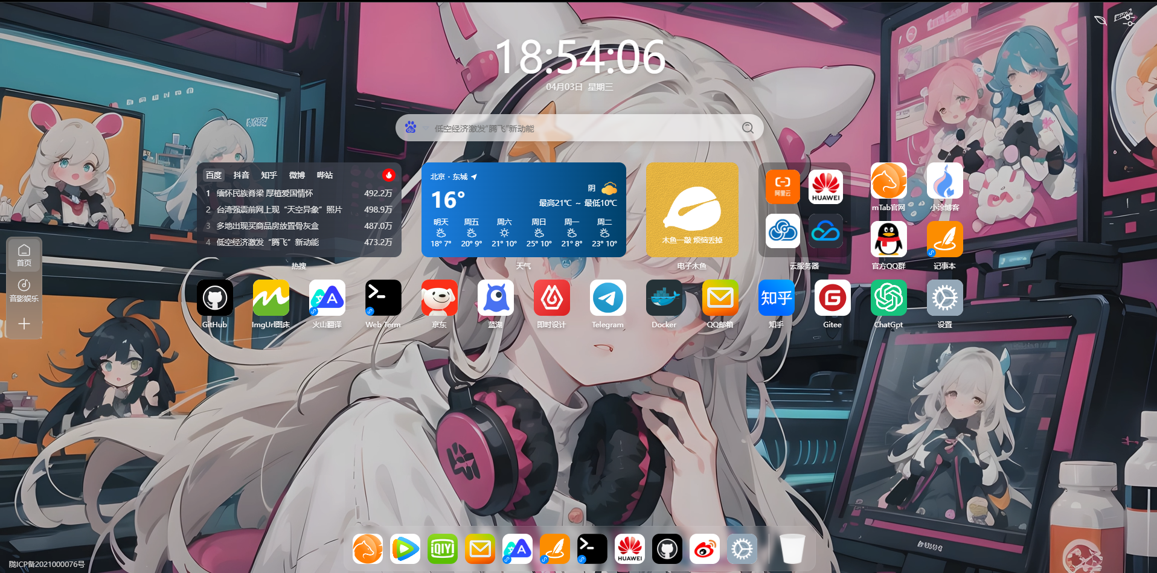The width and height of the screenshot is (1157, 573).
Task: Toggle the leaf mode icon top-right
Action: [x=1100, y=20]
